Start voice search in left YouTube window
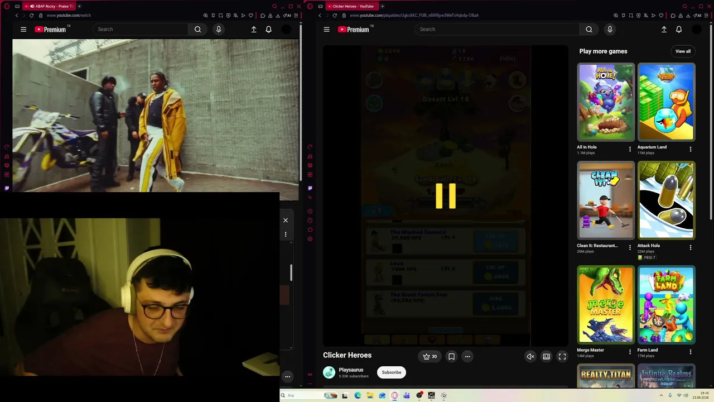The image size is (714, 402). coord(219,29)
